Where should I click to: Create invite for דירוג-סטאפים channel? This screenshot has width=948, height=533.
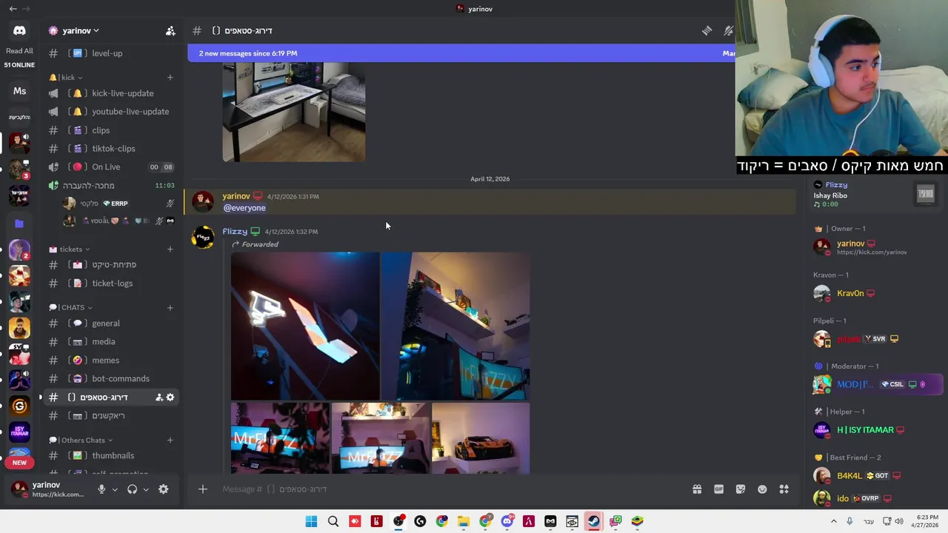tap(158, 398)
